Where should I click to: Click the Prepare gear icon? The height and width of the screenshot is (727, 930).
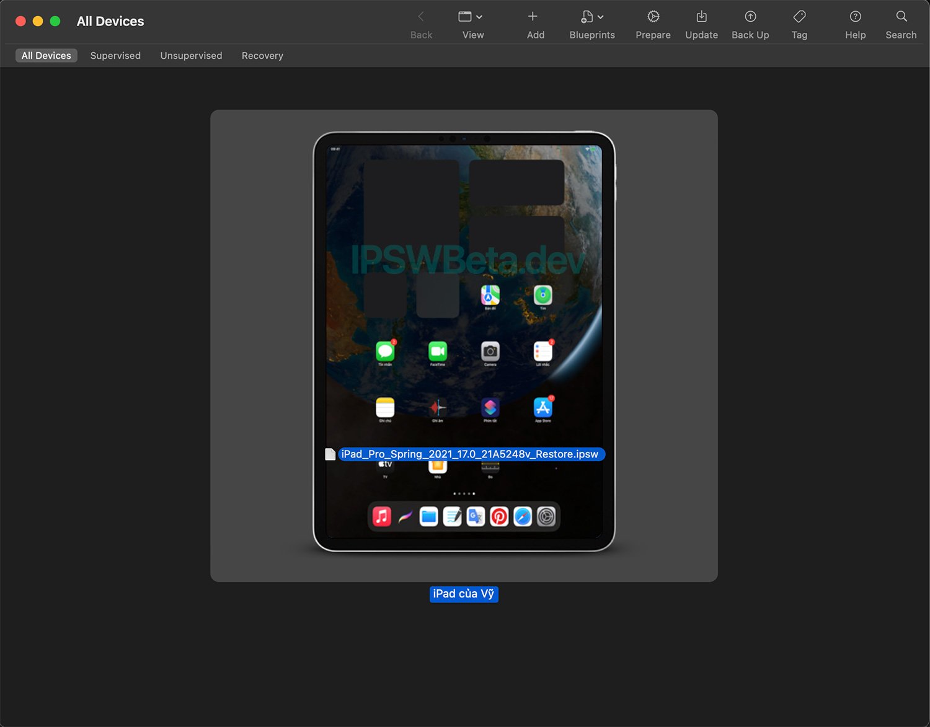[x=653, y=17]
